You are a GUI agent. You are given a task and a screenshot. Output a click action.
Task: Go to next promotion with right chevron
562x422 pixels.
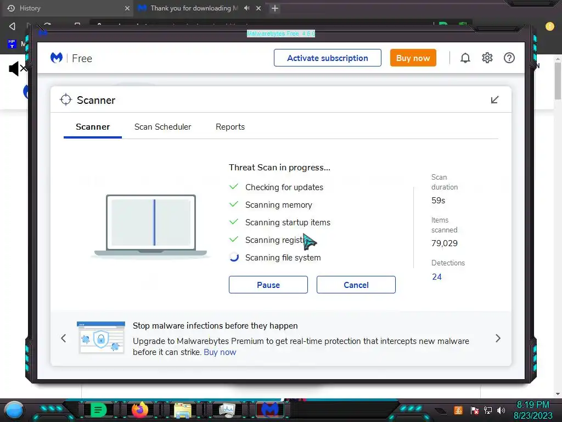(x=498, y=338)
